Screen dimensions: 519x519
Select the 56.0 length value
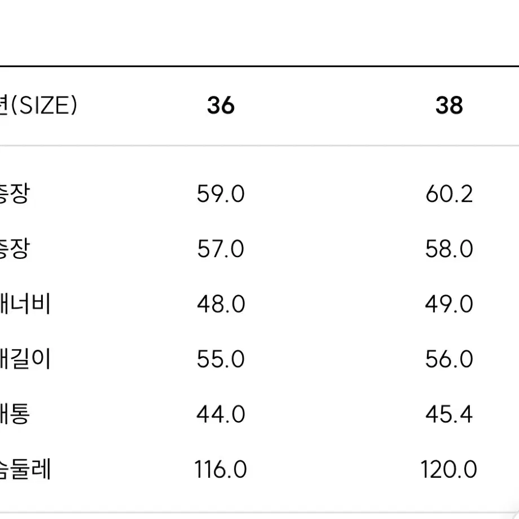coord(449,359)
